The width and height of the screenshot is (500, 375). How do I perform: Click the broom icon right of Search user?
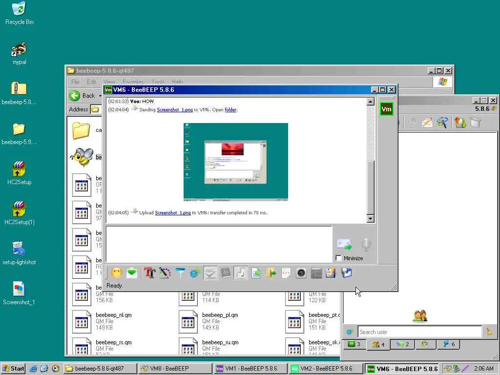point(489,332)
